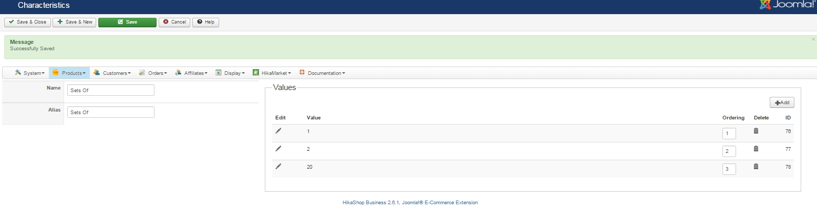Click the Cancel button
Screen dimensions: 817x210
(x=174, y=22)
